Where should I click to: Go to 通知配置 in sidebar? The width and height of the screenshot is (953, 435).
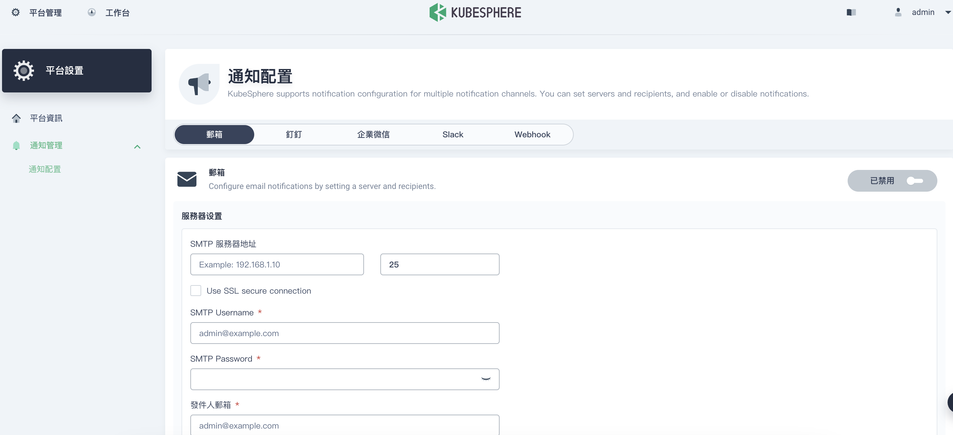pos(45,170)
